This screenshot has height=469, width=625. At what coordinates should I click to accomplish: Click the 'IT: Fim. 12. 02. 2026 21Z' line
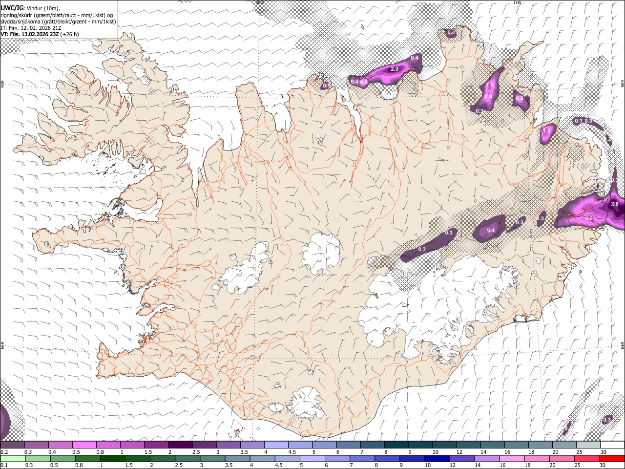(x=31, y=28)
